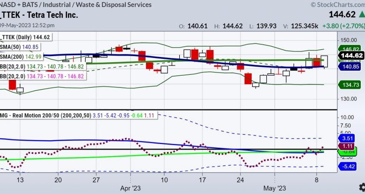Click the blue 3.51 indicator axis tag
This screenshot has height=194, width=365.
[x=347, y=138]
